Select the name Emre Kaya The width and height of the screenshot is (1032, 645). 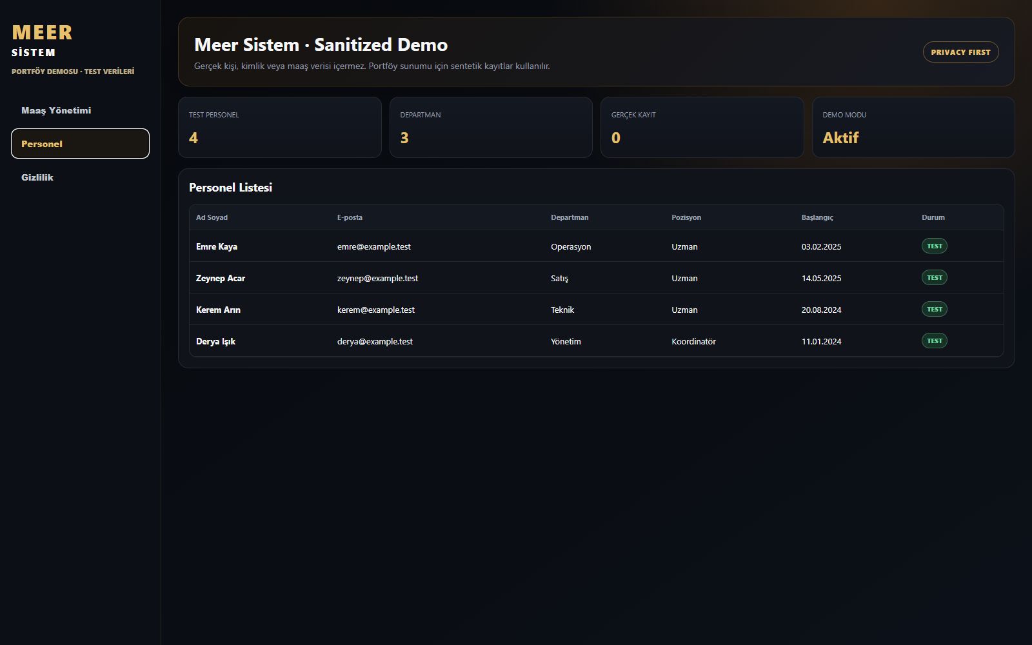217,246
